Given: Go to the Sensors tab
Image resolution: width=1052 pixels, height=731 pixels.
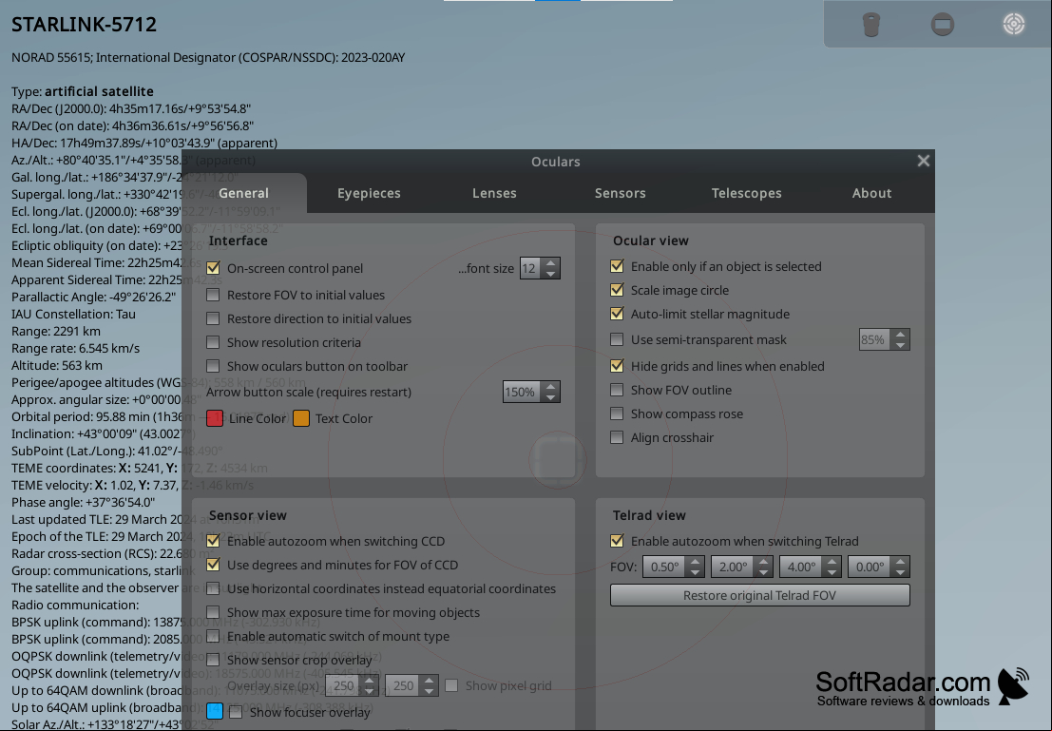Looking at the screenshot, I should pyautogui.click(x=620, y=193).
